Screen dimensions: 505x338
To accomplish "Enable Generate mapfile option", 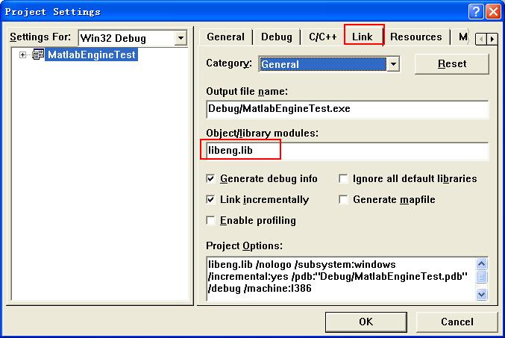I will coord(343,199).
